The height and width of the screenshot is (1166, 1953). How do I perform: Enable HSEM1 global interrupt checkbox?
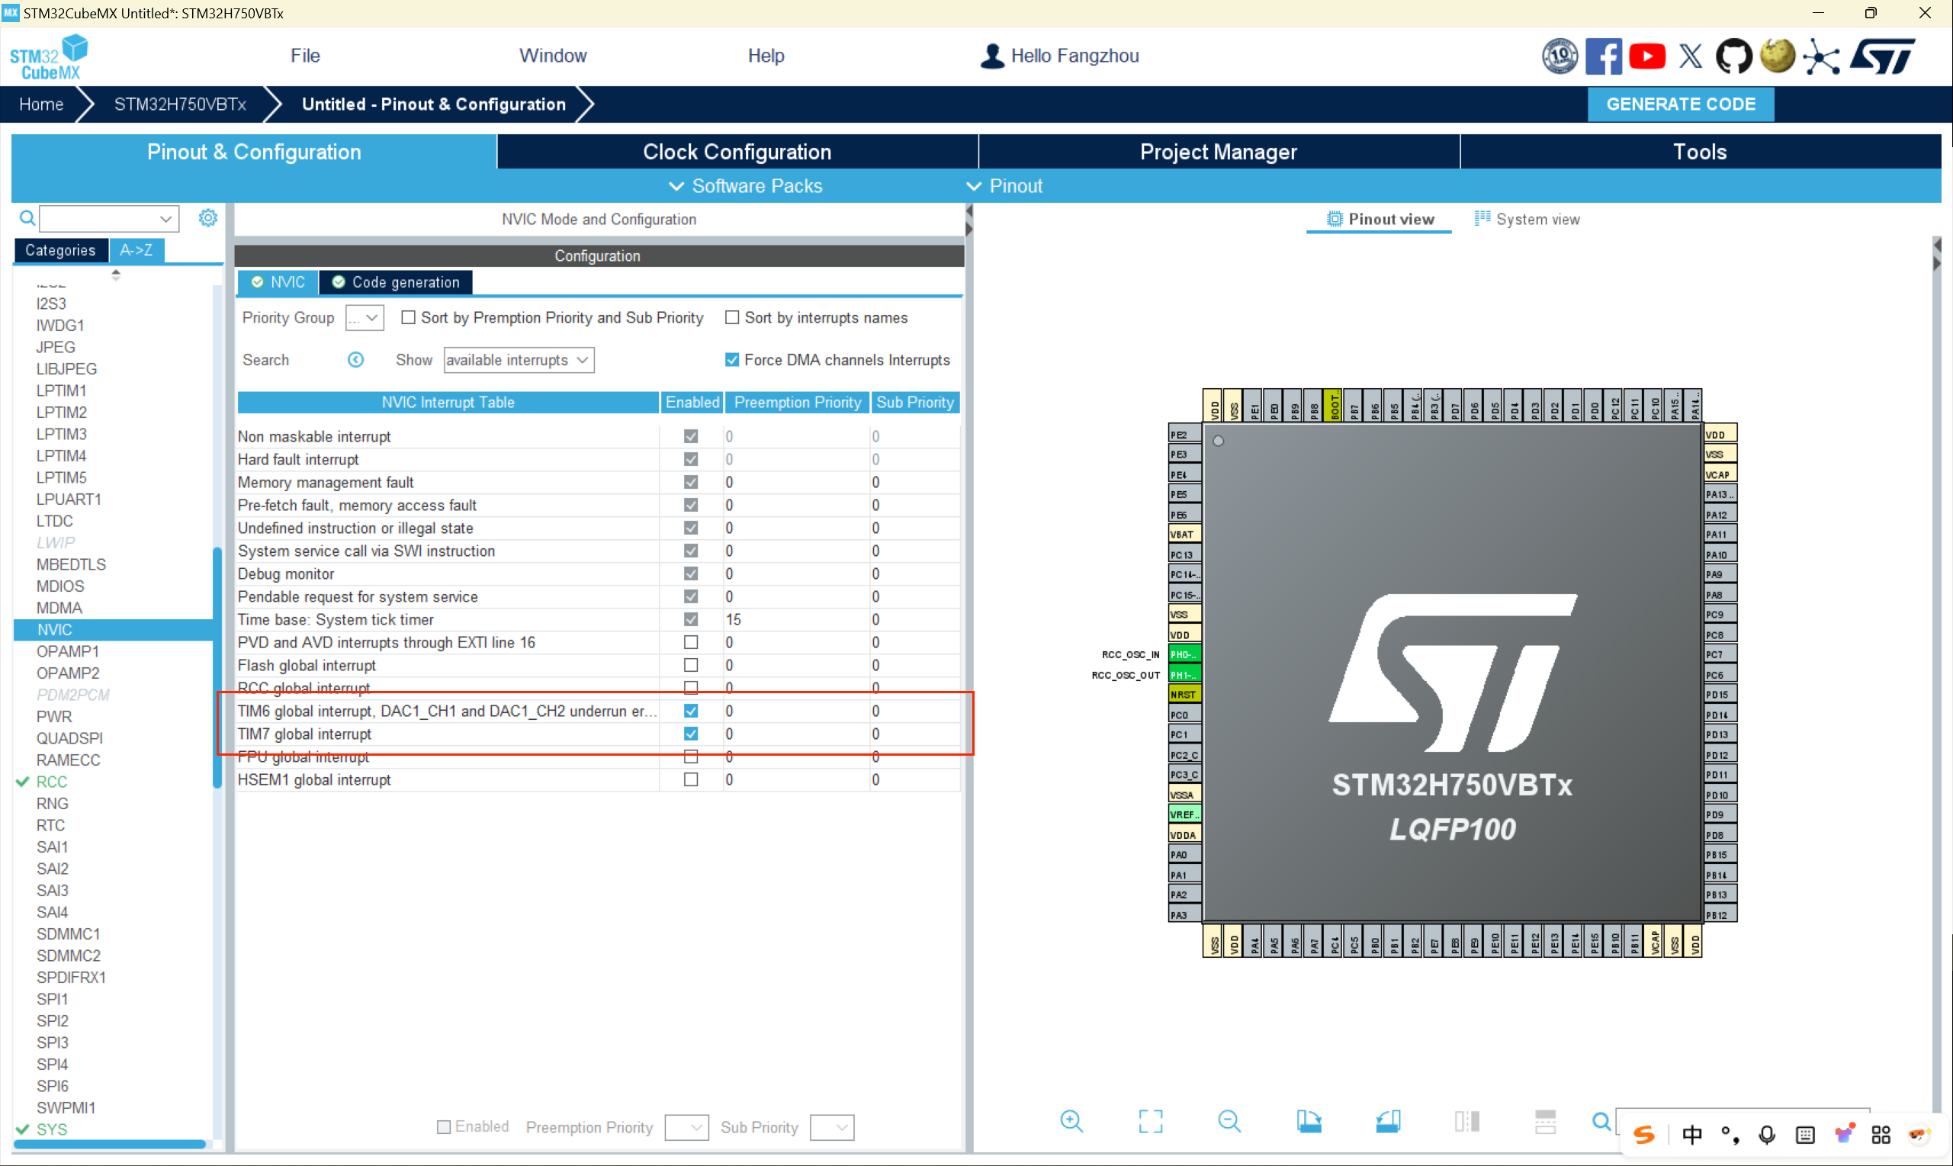[691, 779]
